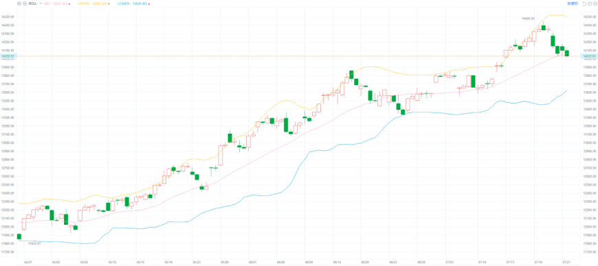Screen dimensions: 598x266
Task: Select the 04/27 date on time axis
Action: coord(27,262)
